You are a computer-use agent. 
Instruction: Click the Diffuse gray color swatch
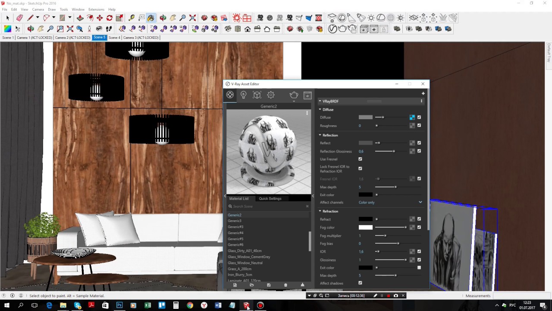[x=365, y=117]
